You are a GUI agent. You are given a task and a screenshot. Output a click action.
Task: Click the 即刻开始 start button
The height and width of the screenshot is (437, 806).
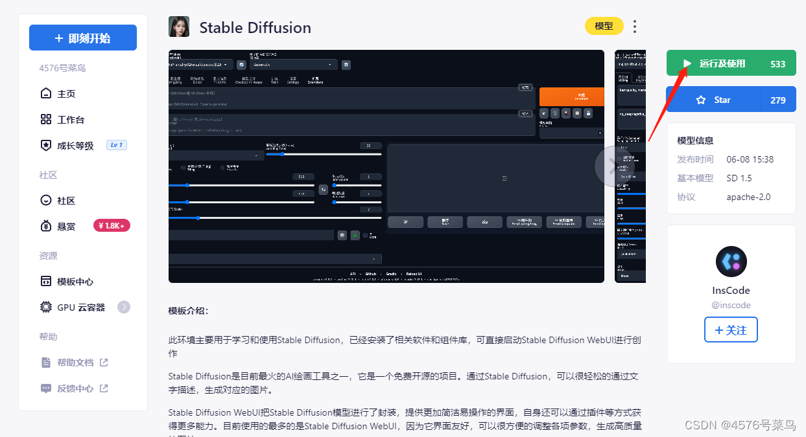[x=82, y=37]
